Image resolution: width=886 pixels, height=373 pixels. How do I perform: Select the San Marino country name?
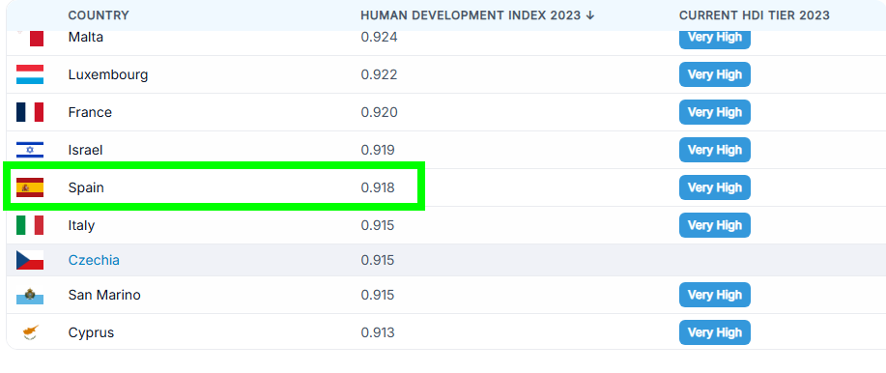tap(104, 295)
